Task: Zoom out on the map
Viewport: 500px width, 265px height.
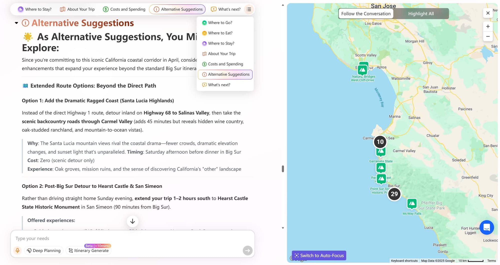Action: click(x=488, y=37)
